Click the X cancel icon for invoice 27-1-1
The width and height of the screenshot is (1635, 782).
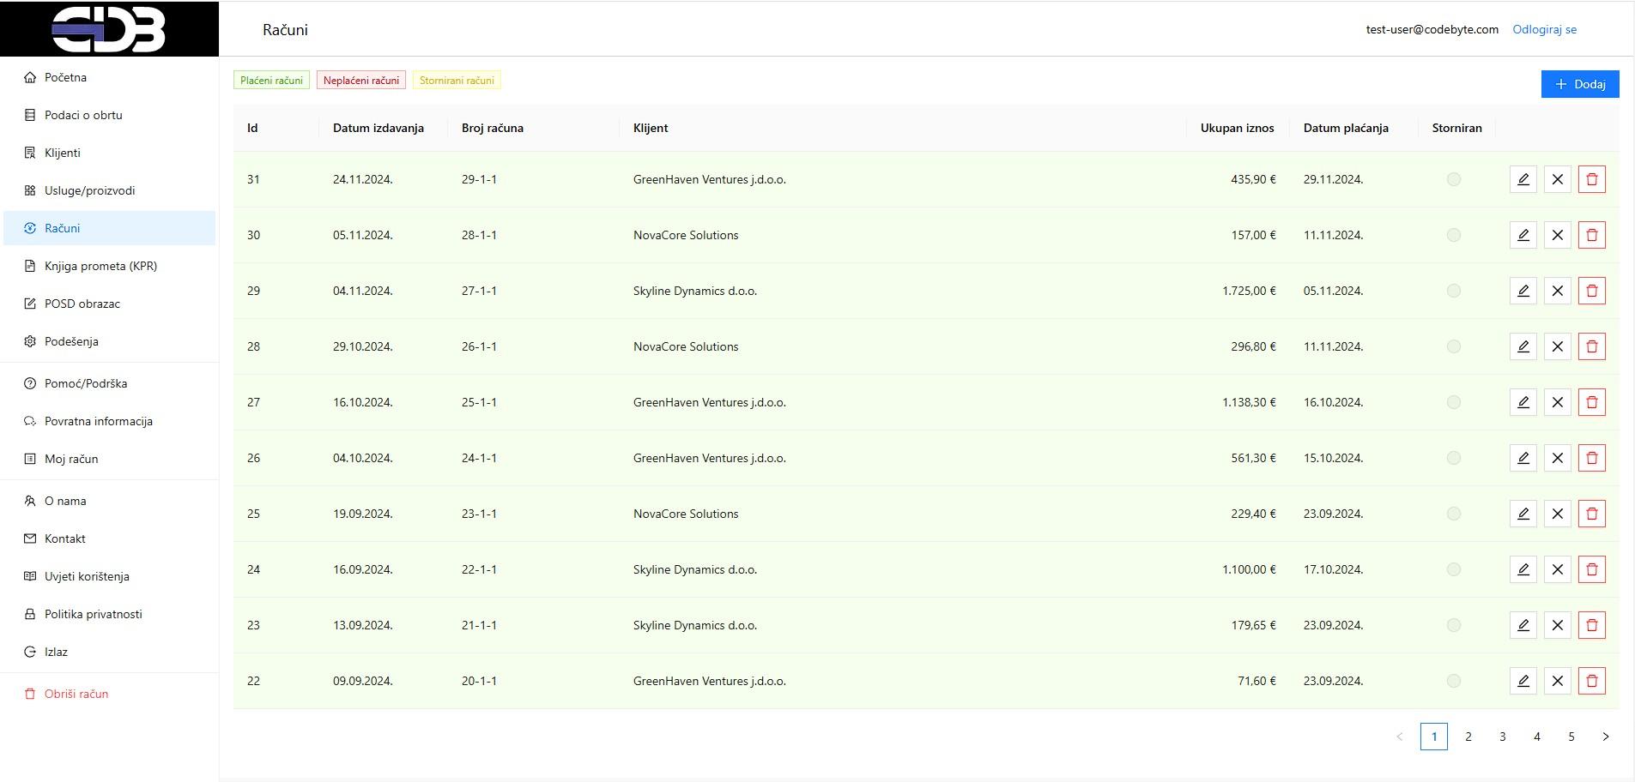(x=1557, y=291)
